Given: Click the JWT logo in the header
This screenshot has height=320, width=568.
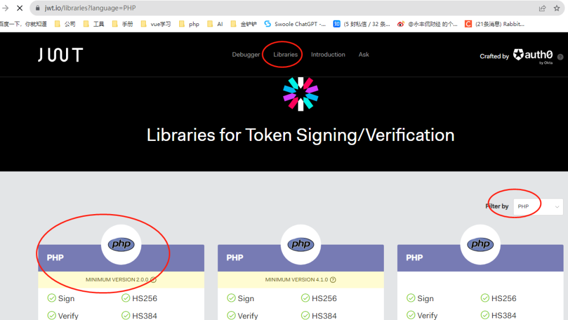Looking at the screenshot, I should pos(59,54).
